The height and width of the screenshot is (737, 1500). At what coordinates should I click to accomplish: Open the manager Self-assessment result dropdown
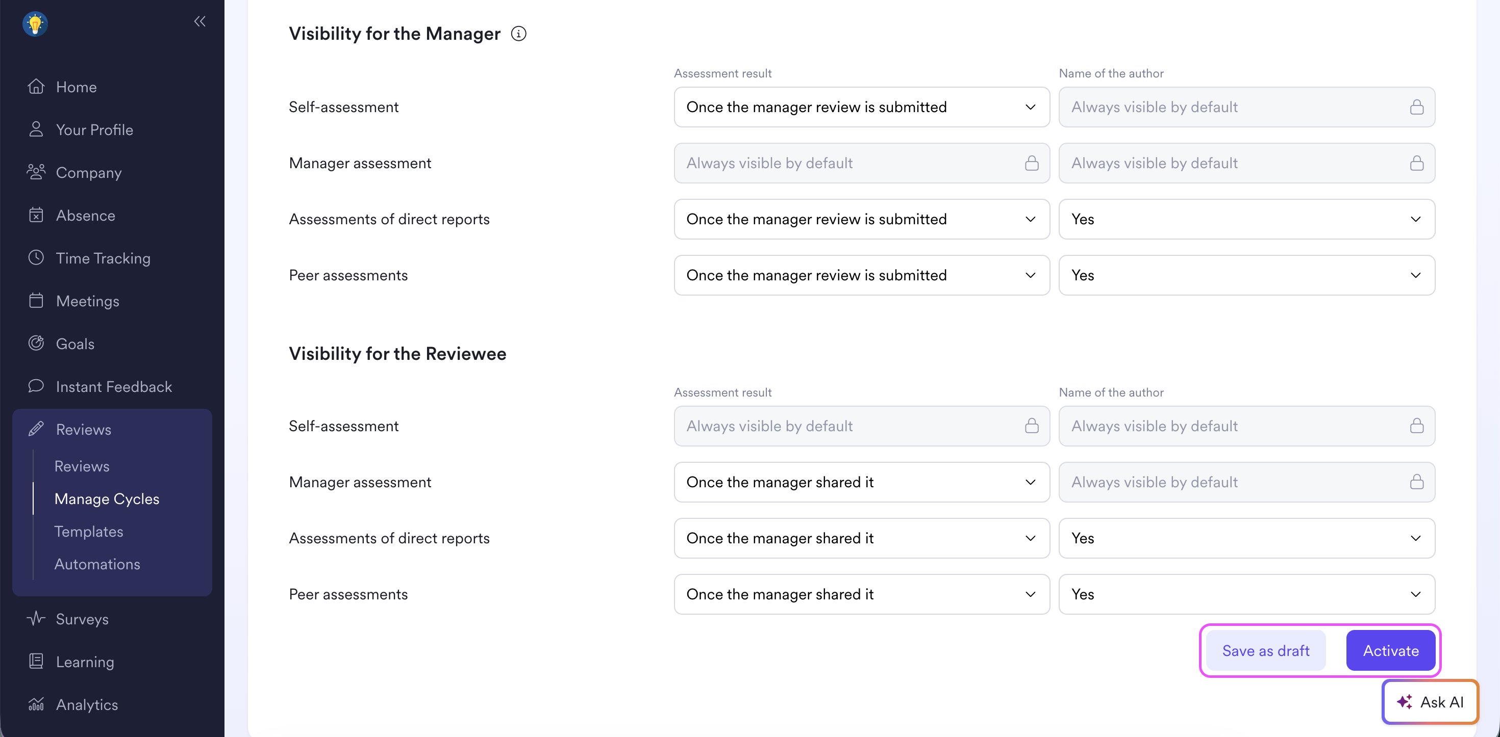[x=861, y=107]
